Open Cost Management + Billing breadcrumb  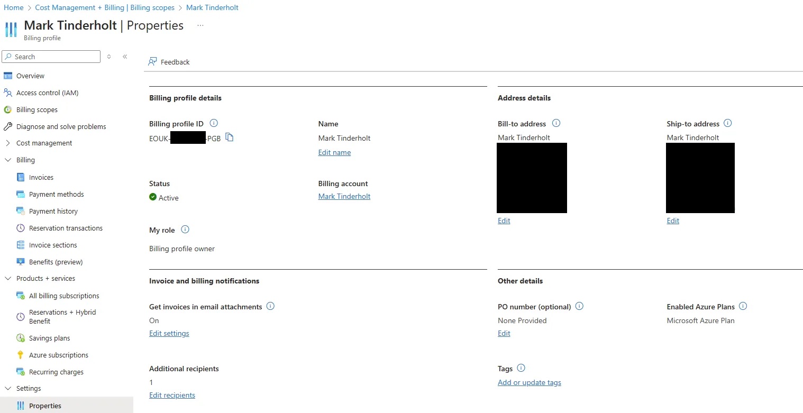105,7
